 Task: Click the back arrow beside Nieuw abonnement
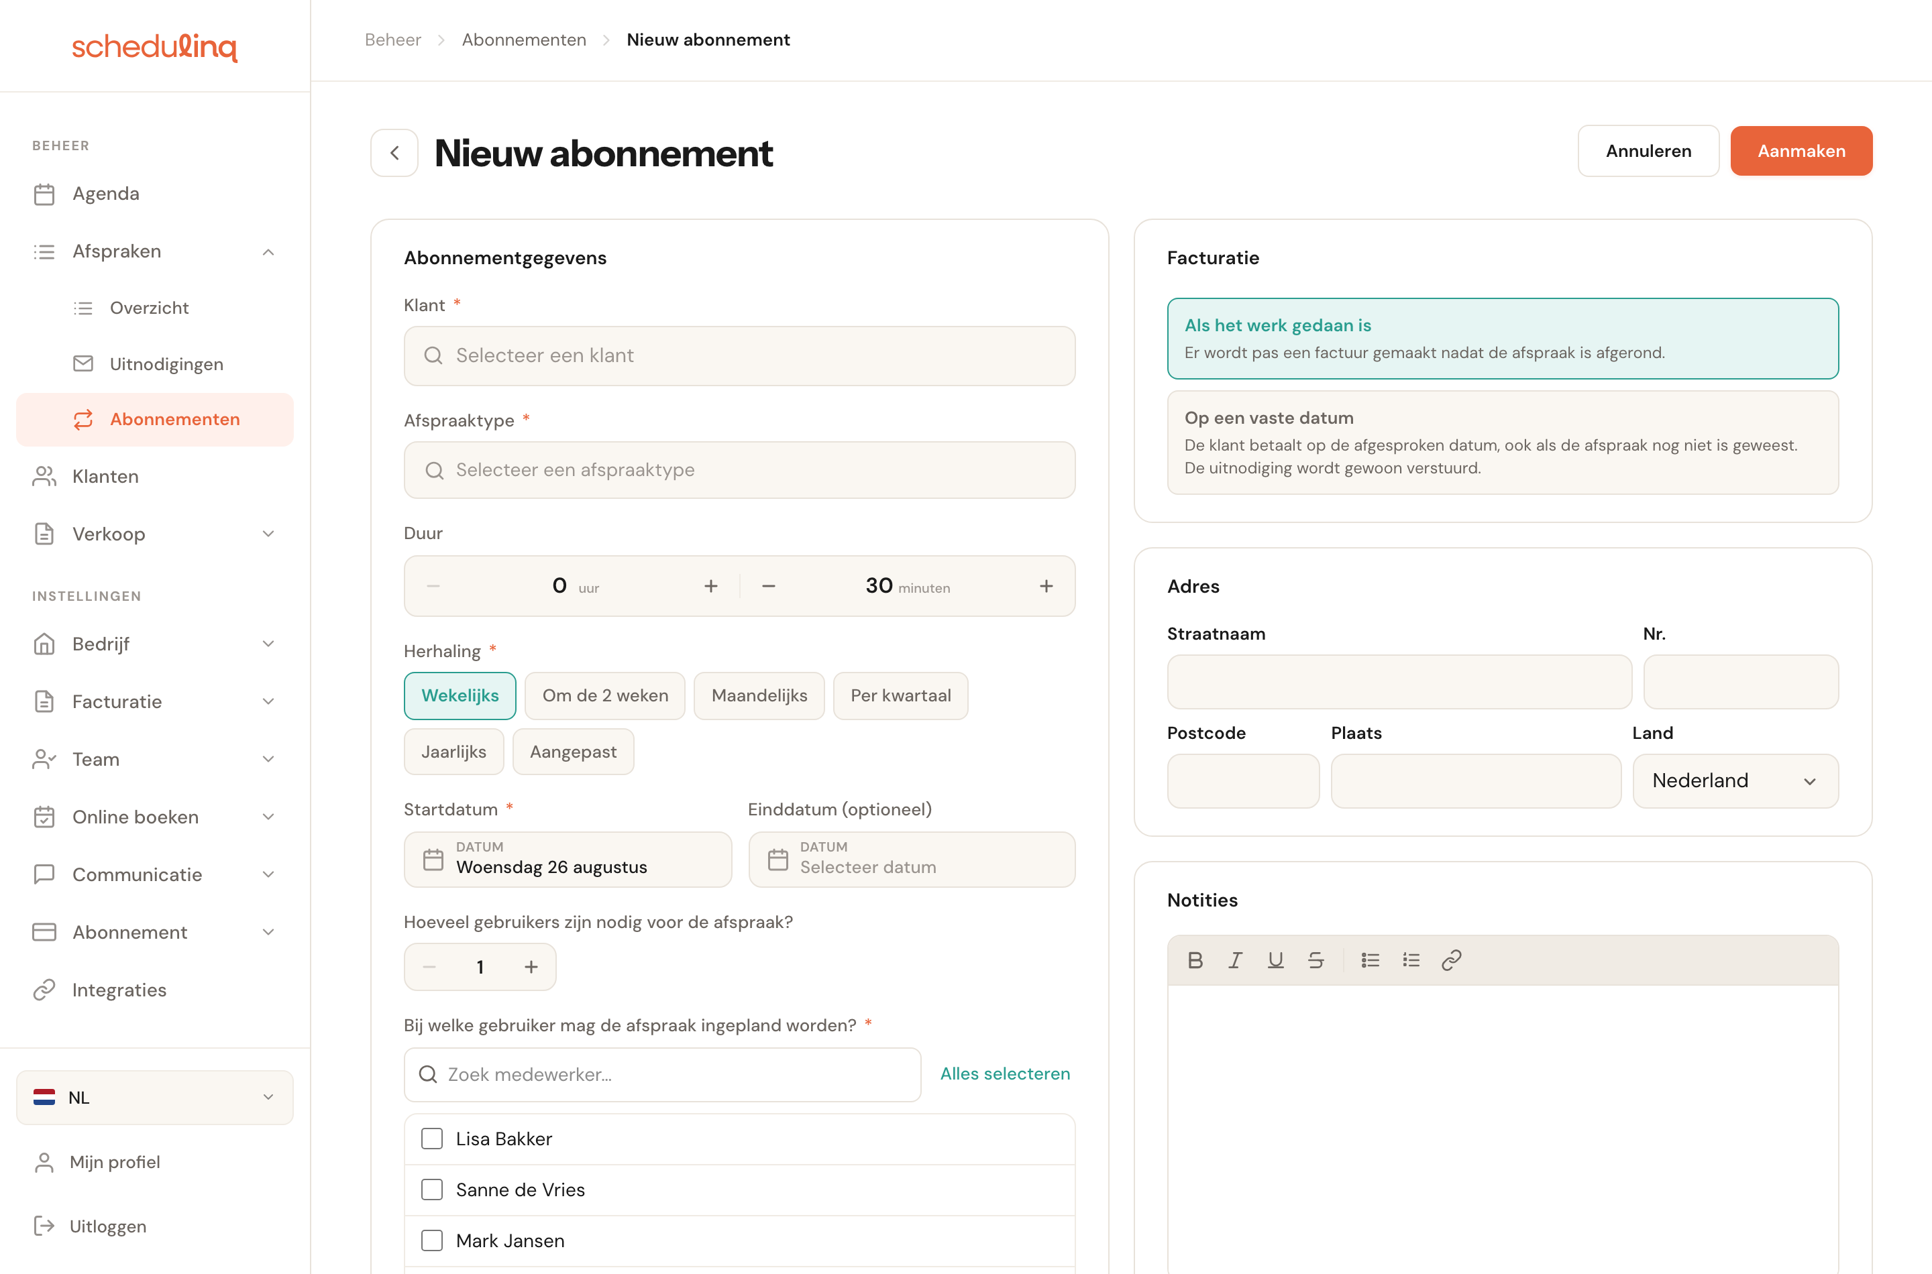(x=394, y=152)
